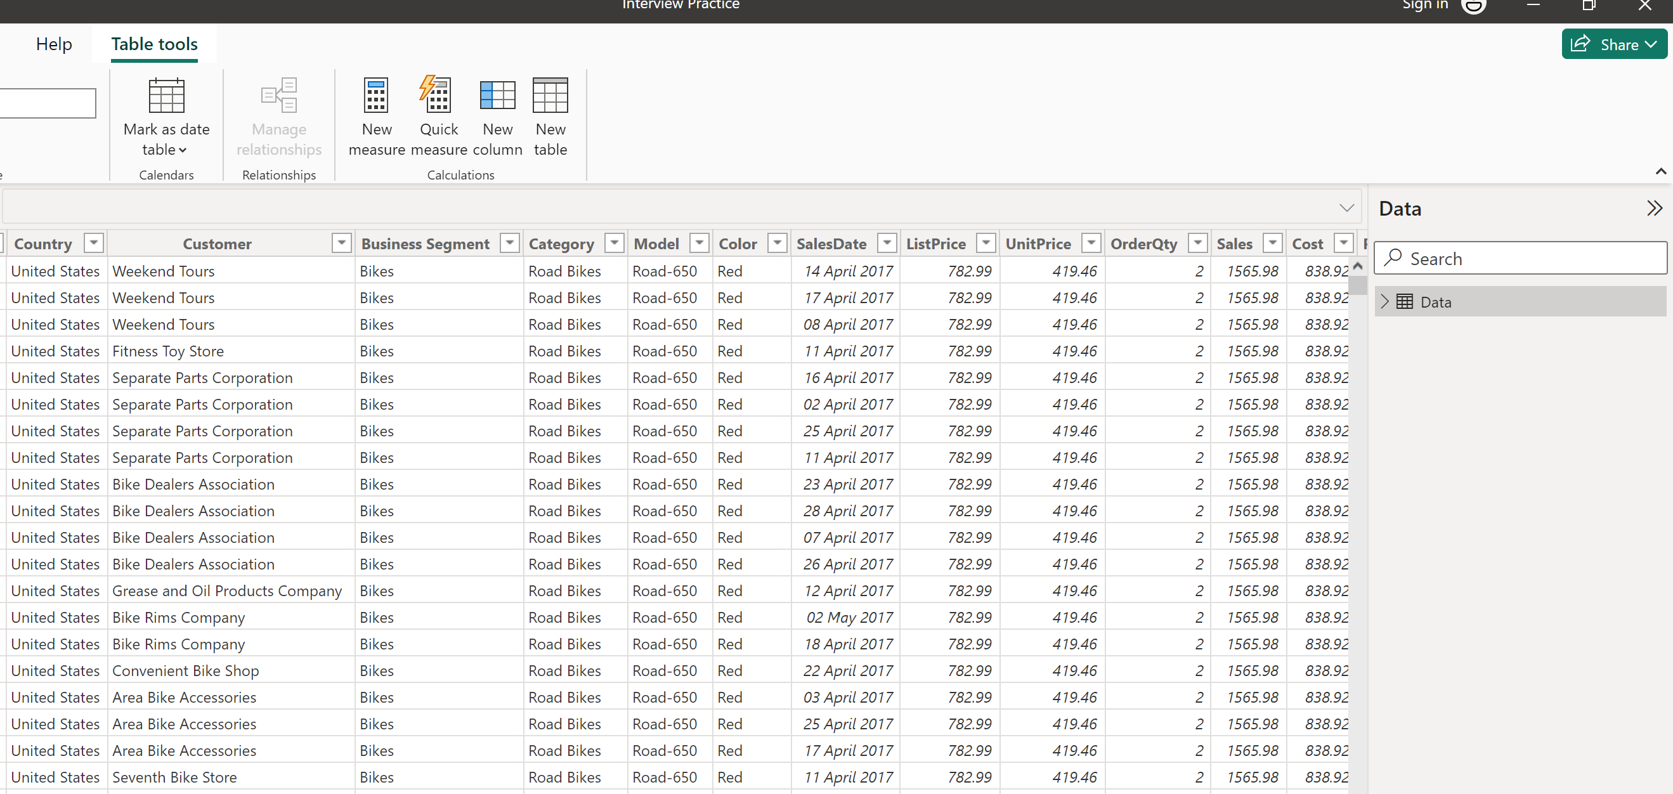Click the Data table icon in fields list

(1405, 301)
